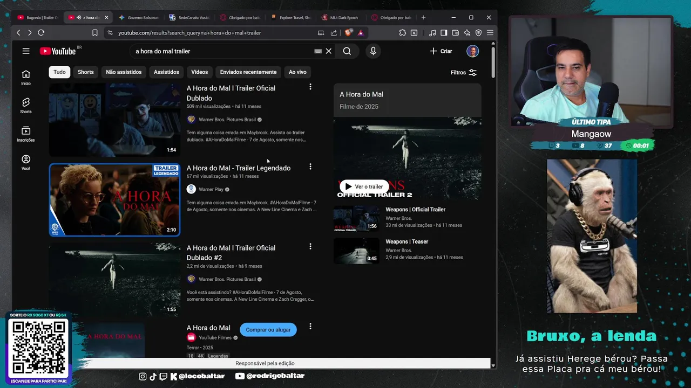This screenshot has width=691, height=388.
Task: Click the browser address bar URL
Action: tap(189, 33)
